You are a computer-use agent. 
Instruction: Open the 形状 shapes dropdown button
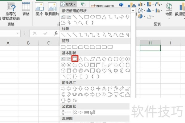click(x=68, y=4)
